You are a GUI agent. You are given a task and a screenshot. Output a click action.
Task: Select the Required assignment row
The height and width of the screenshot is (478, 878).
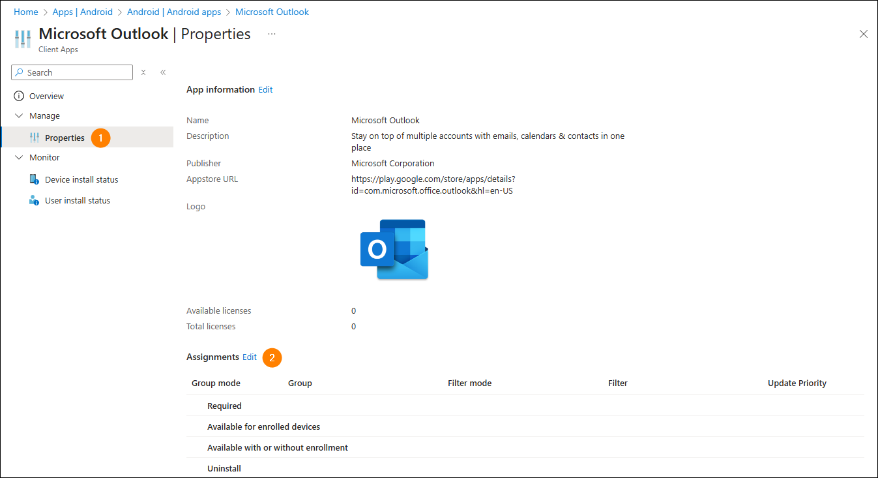click(x=525, y=406)
